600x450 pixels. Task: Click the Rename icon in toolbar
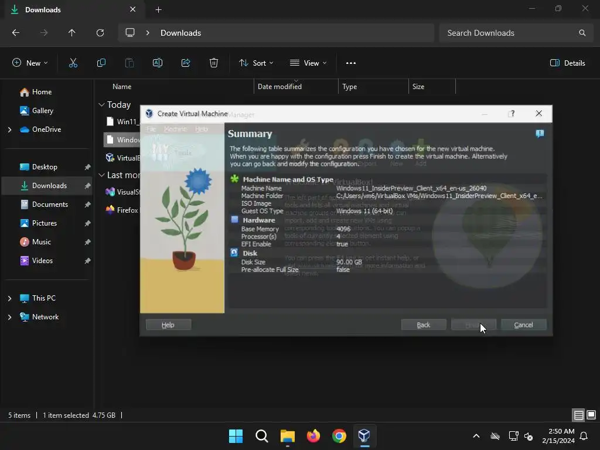coord(158,63)
